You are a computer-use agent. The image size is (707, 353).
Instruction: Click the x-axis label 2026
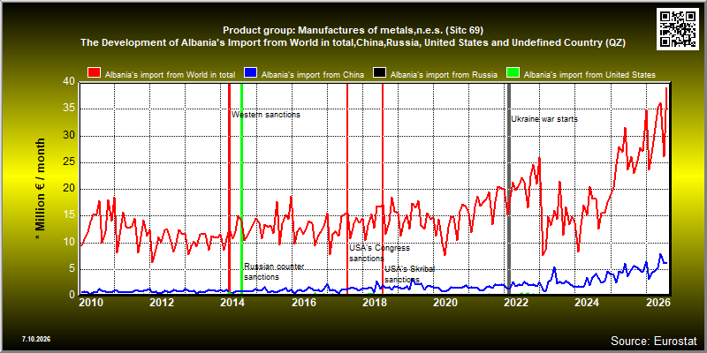click(657, 302)
